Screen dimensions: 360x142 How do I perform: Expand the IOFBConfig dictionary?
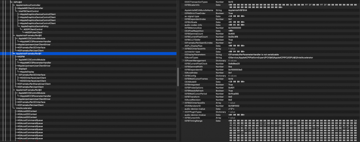(x=183, y=76)
